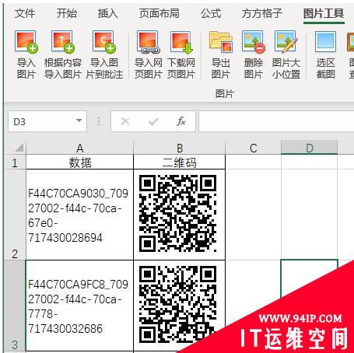The image size is (354, 353).
Task: Click the Name Box showing D3
Action: point(47,121)
